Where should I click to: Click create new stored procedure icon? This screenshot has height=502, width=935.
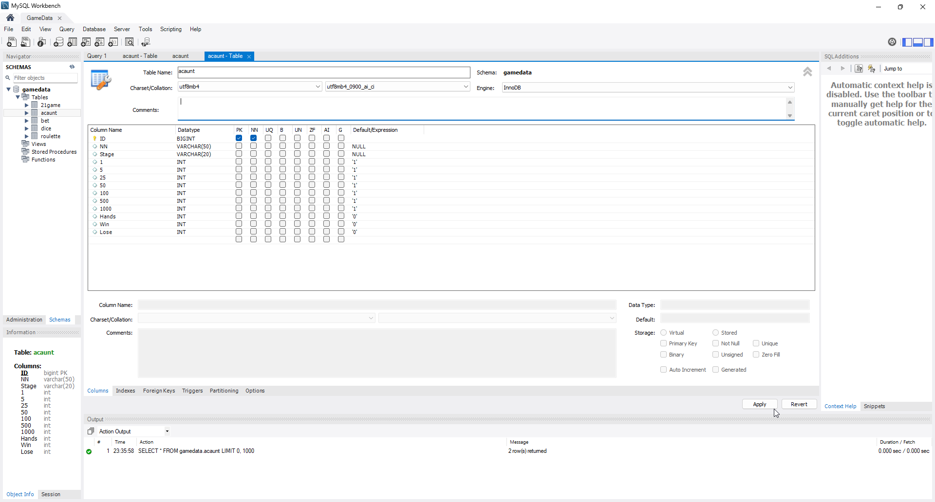[99, 42]
